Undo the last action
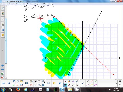Screen dimensions: 123x92 coord(14,81)
